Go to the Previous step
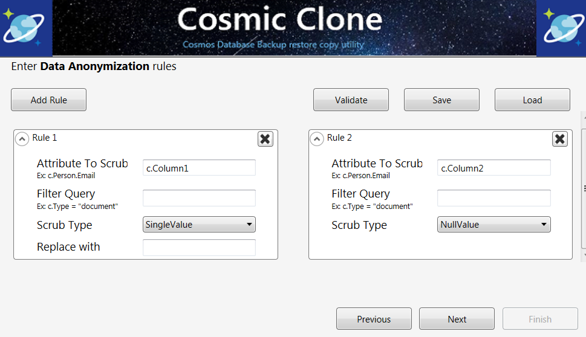The image size is (586, 337). (x=374, y=319)
